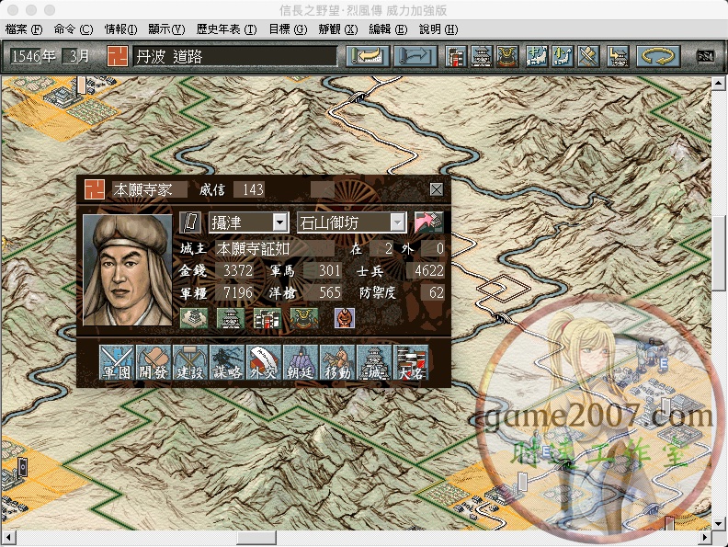
Task: Open the 外交 (diplomacy) command
Action: pos(264,362)
